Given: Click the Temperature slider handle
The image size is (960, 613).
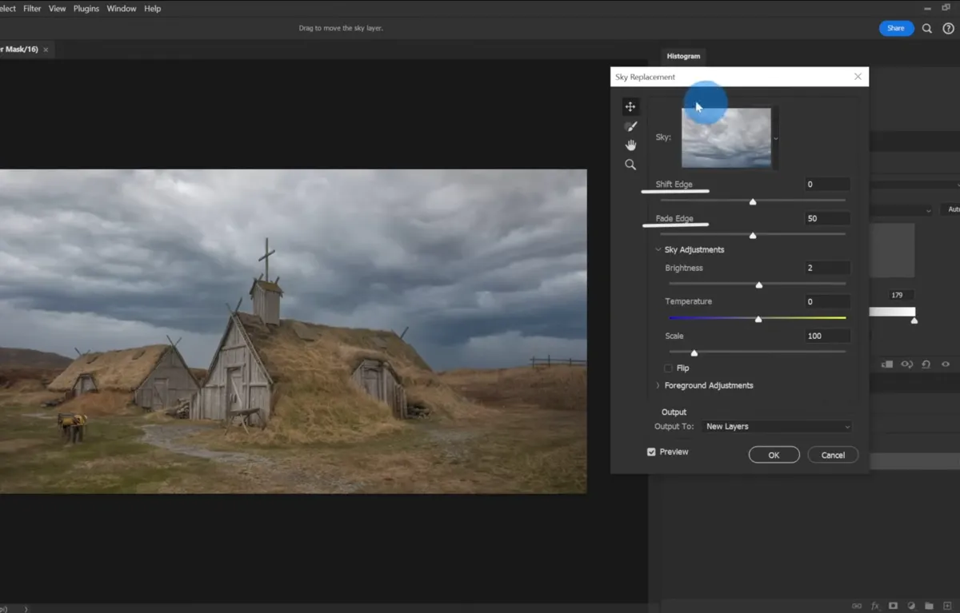Looking at the screenshot, I should 758,318.
